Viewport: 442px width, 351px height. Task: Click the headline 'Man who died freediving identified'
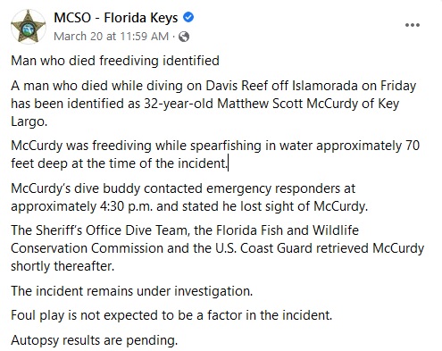[x=115, y=61]
